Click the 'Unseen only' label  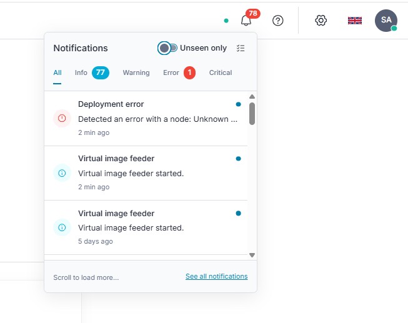tap(203, 48)
